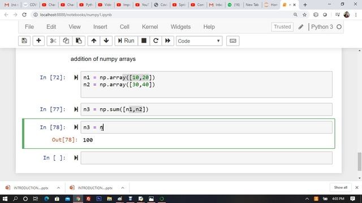Click the Trusted notebook button

282,27
